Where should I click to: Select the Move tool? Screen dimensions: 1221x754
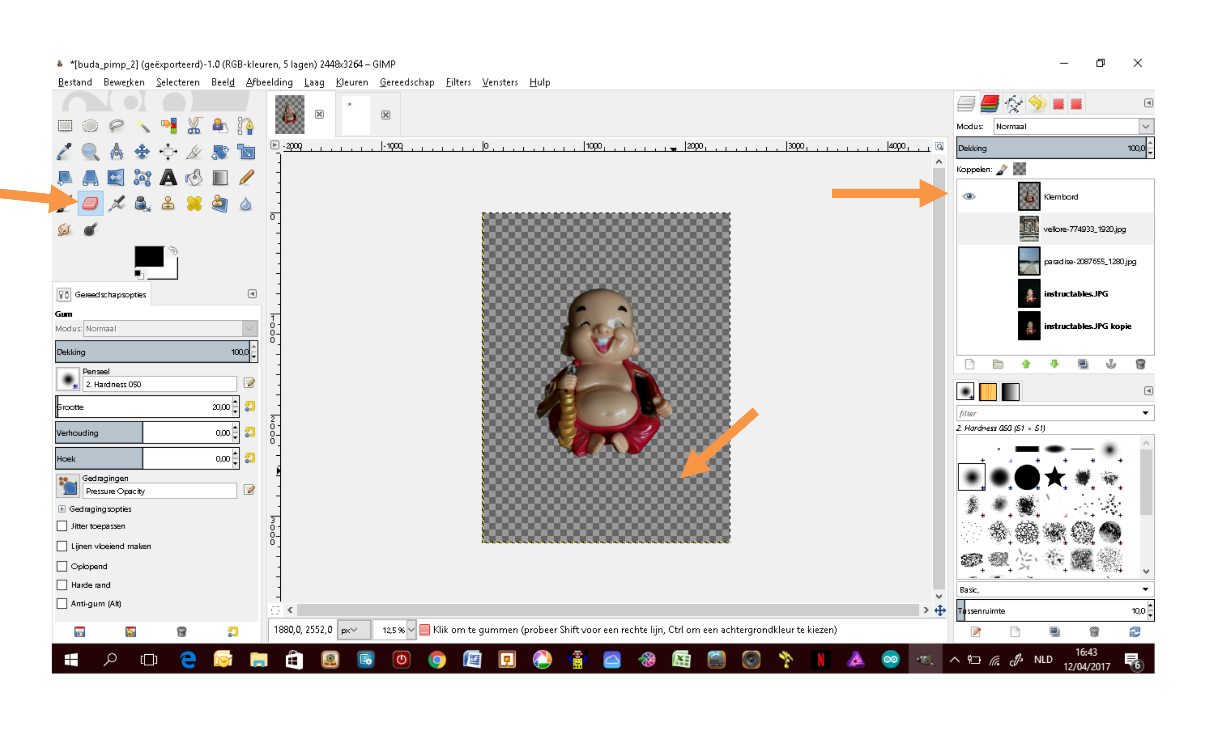142,151
